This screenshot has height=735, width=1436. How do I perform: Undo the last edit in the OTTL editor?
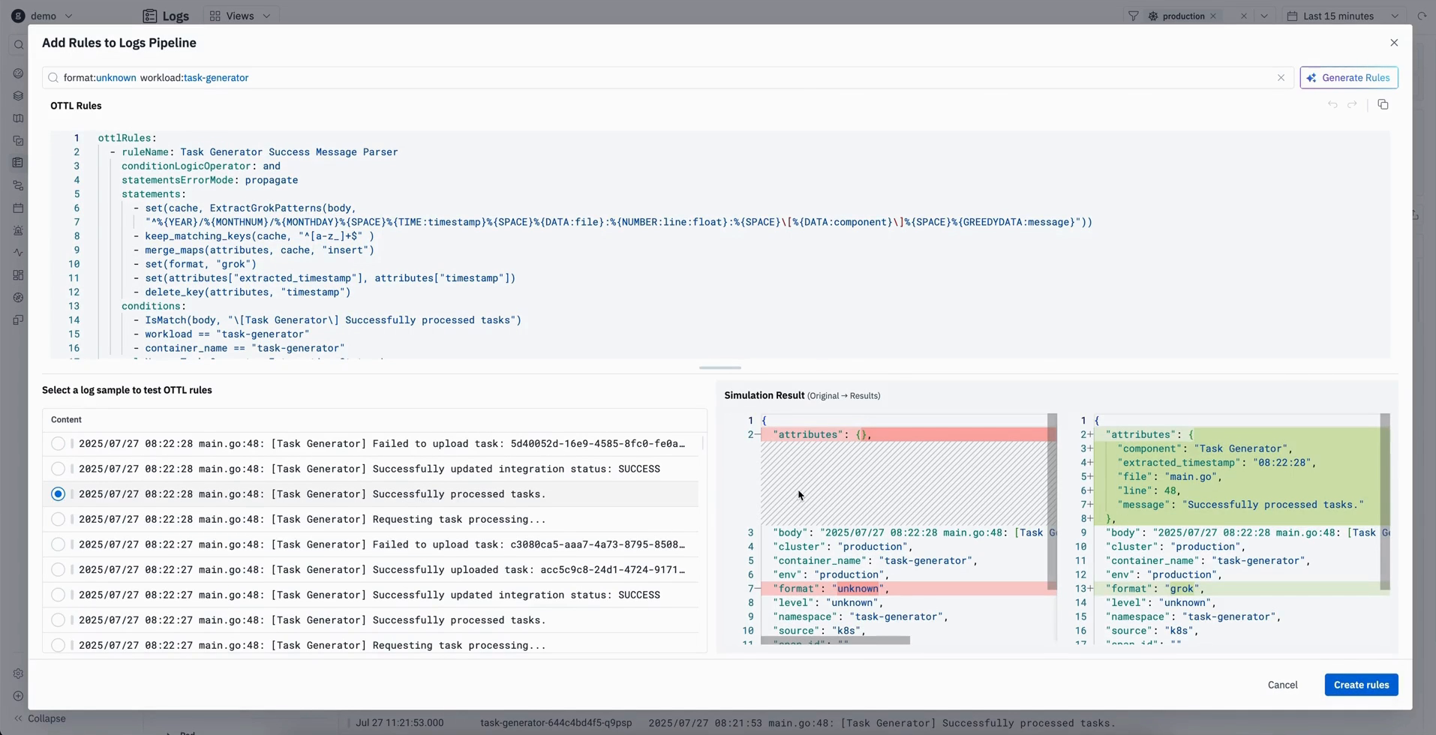tap(1332, 104)
